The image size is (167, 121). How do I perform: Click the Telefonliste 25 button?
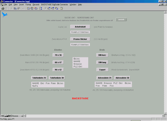pyautogui.click(x=39, y=78)
